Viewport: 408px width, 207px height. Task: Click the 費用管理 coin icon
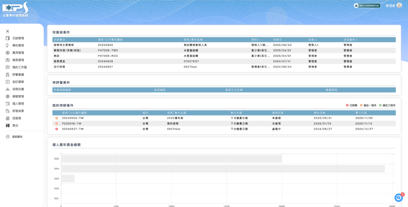(x=8, y=53)
